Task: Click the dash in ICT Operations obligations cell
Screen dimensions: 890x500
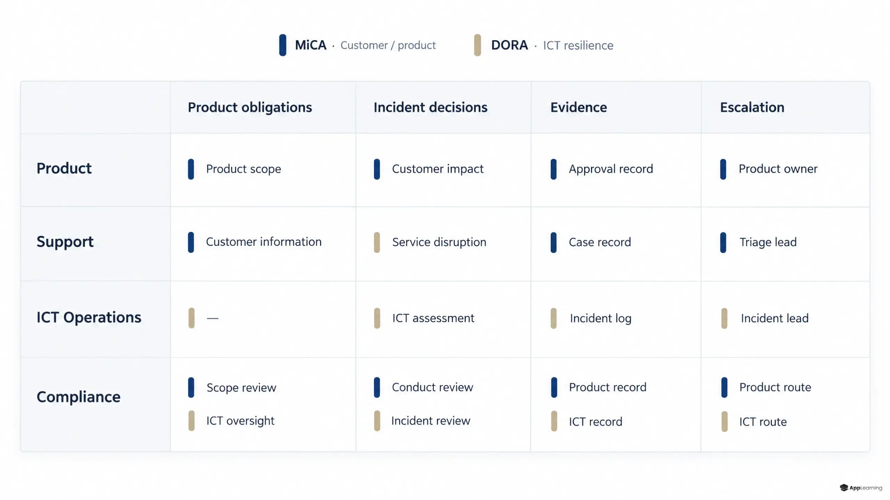Action: point(213,318)
